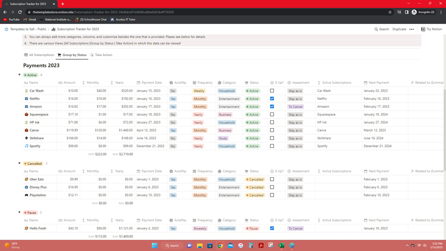Screen dimensions: 446x251
Task: Switch to All Subscriptions view
Action: click(39, 55)
